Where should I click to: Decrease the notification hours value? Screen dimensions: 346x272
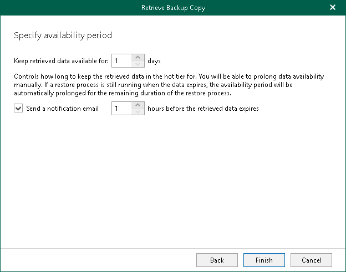click(139, 111)
